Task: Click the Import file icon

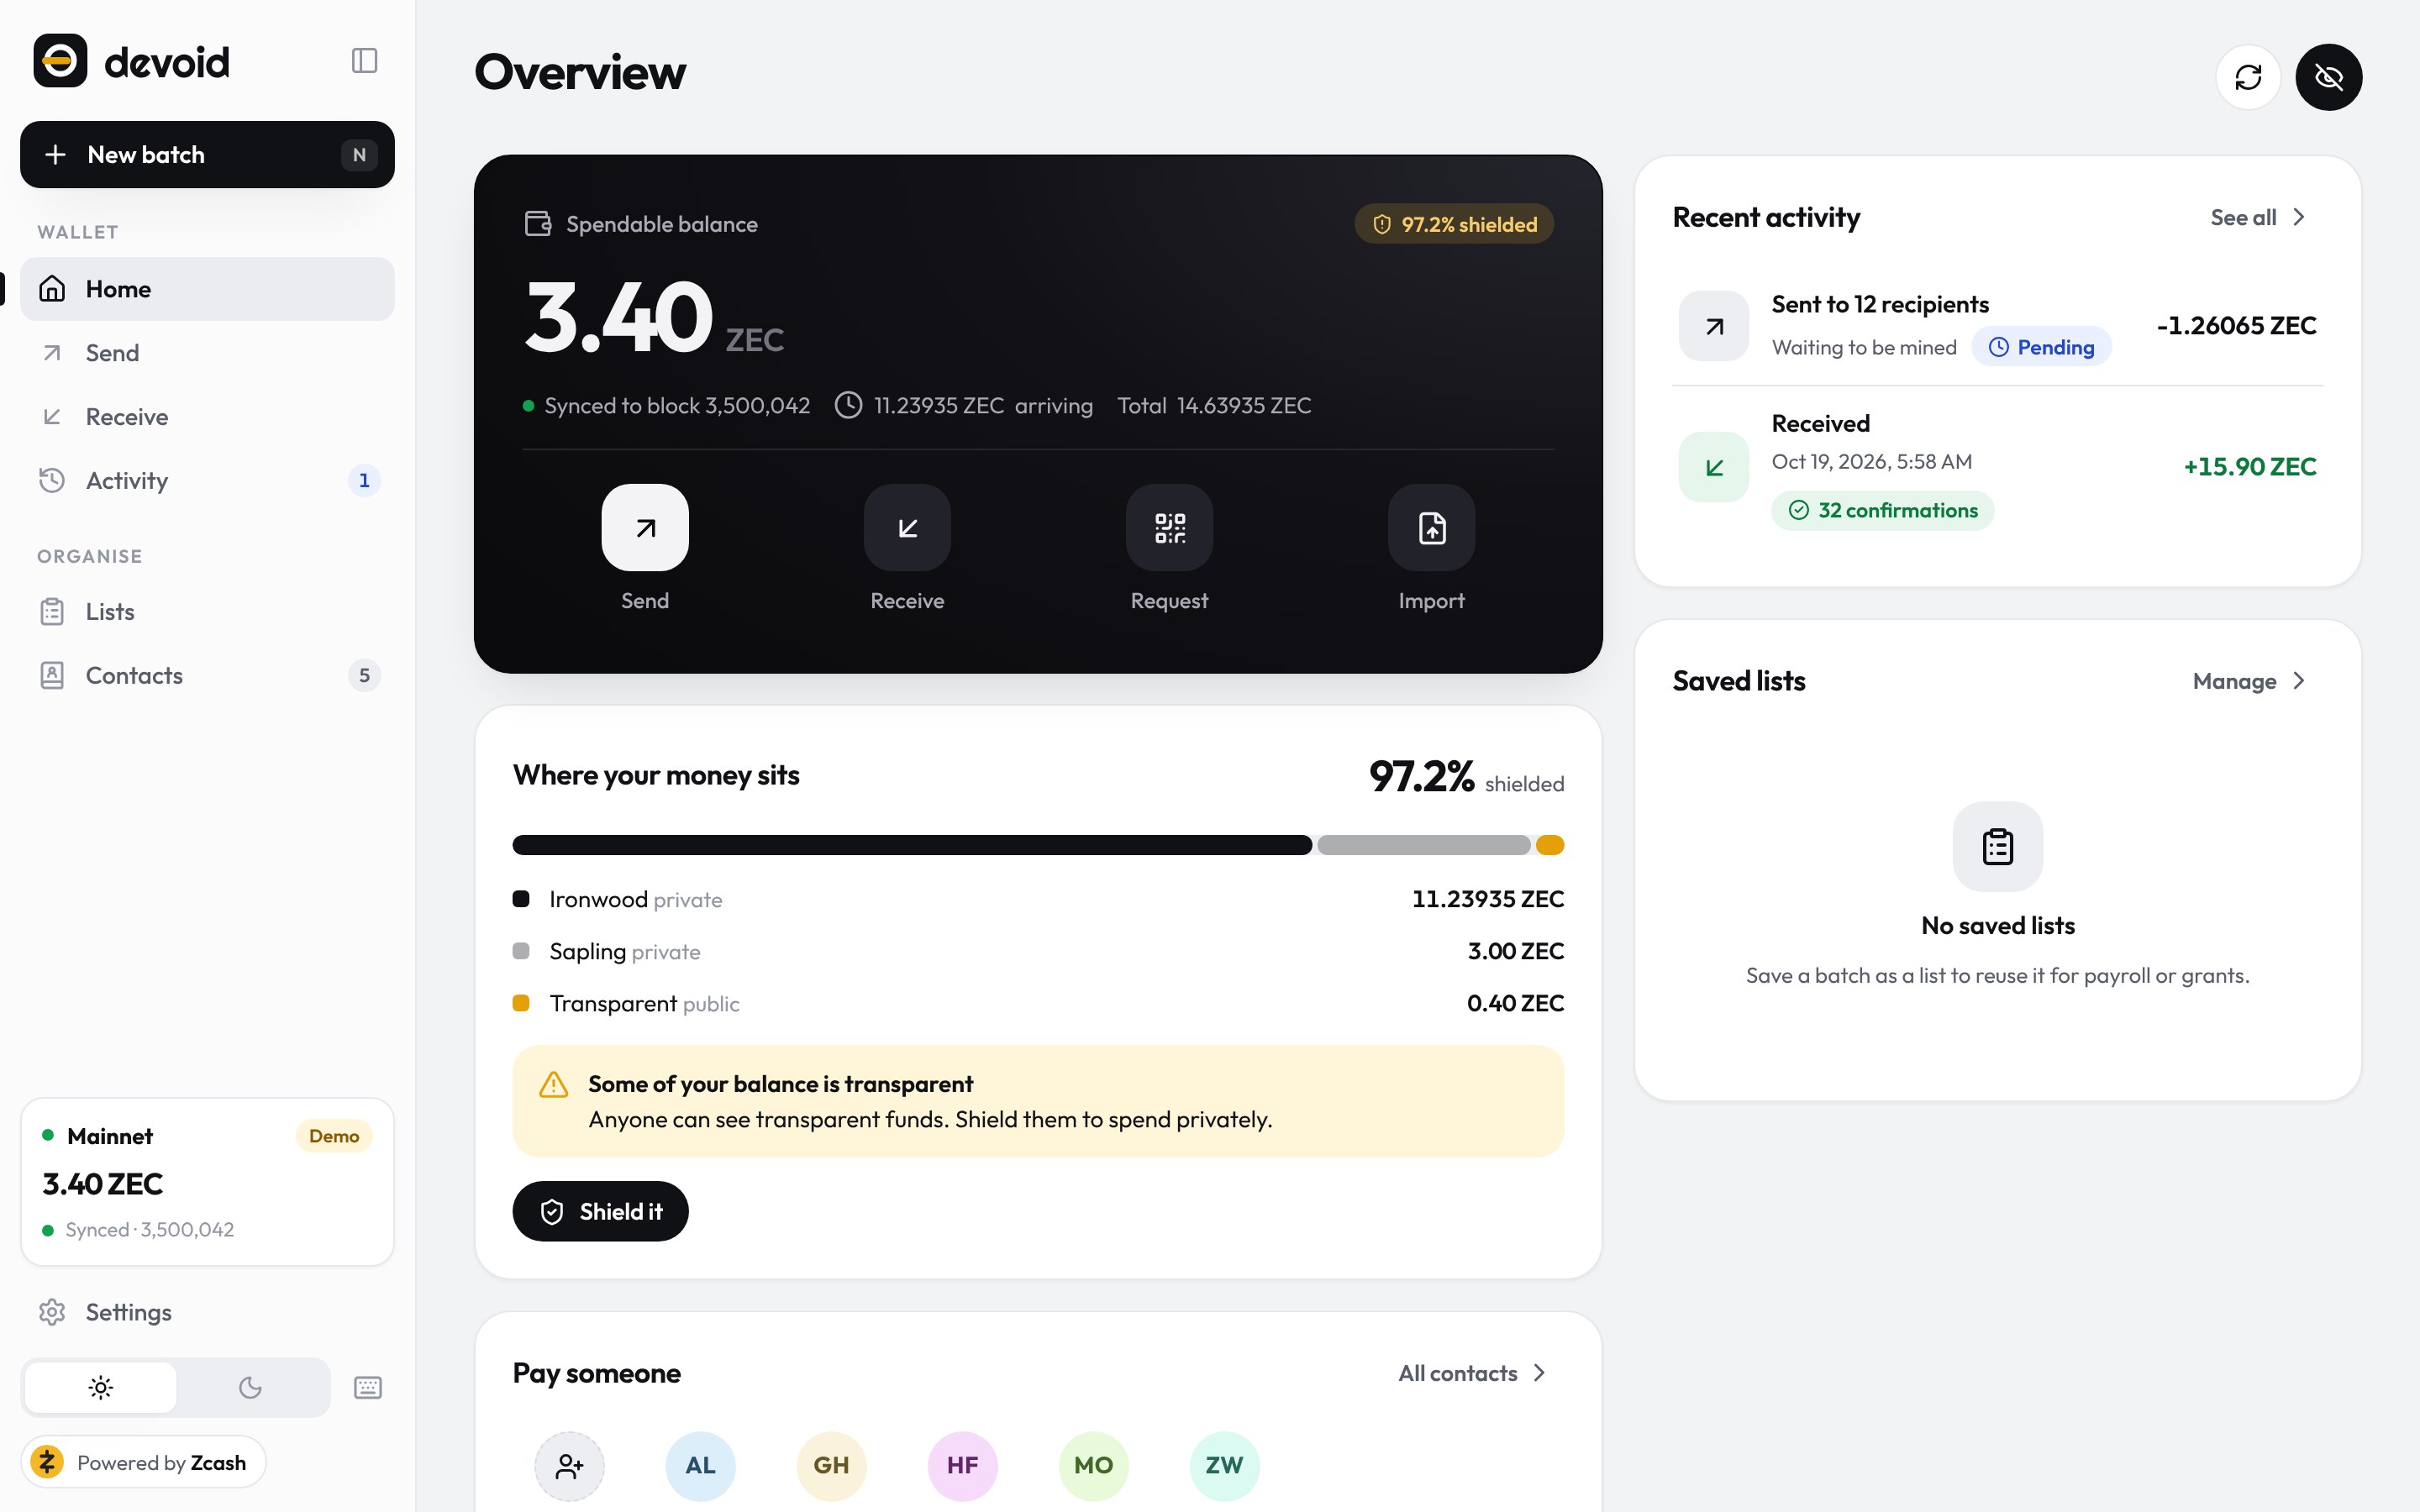Action: pos(1431,528)
